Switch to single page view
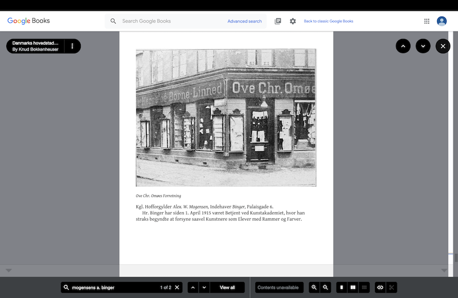This screenshot has height=298, width=458. 342,287
